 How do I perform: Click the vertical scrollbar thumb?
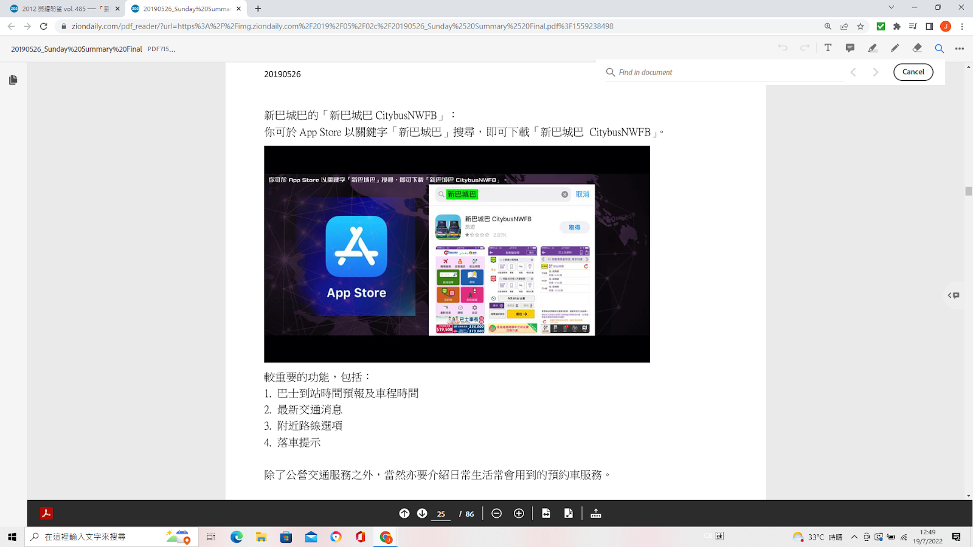969,191
